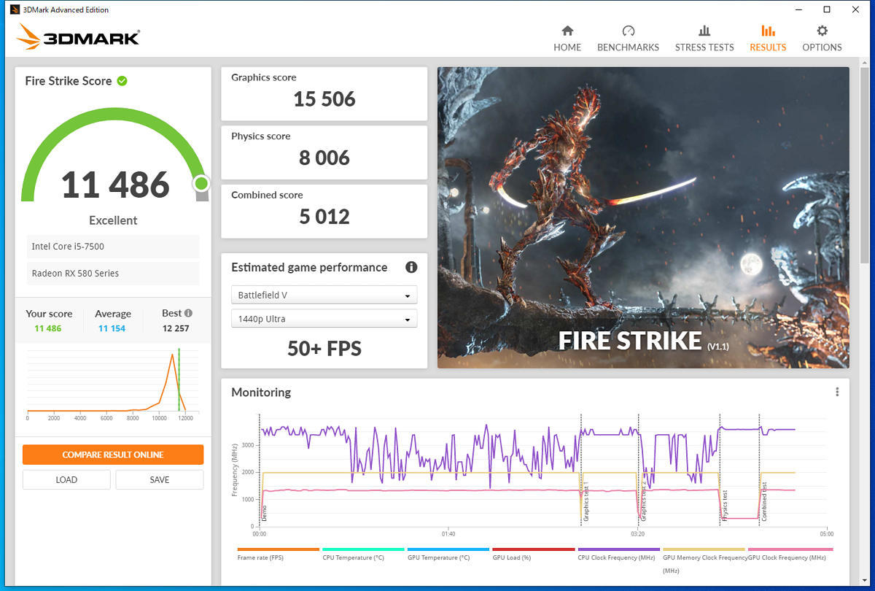
Task: Click the Best score info icon
Action: pyautogui.click(x=188, y=313)
